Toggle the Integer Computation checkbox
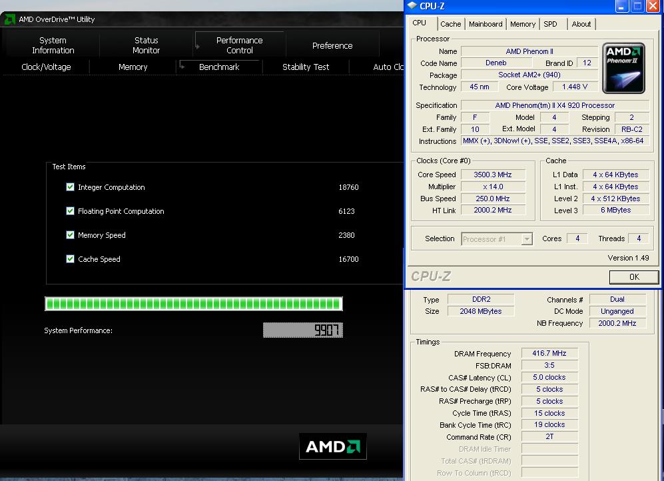The width and height of the screenshot is (664, 481). (71, 187)
